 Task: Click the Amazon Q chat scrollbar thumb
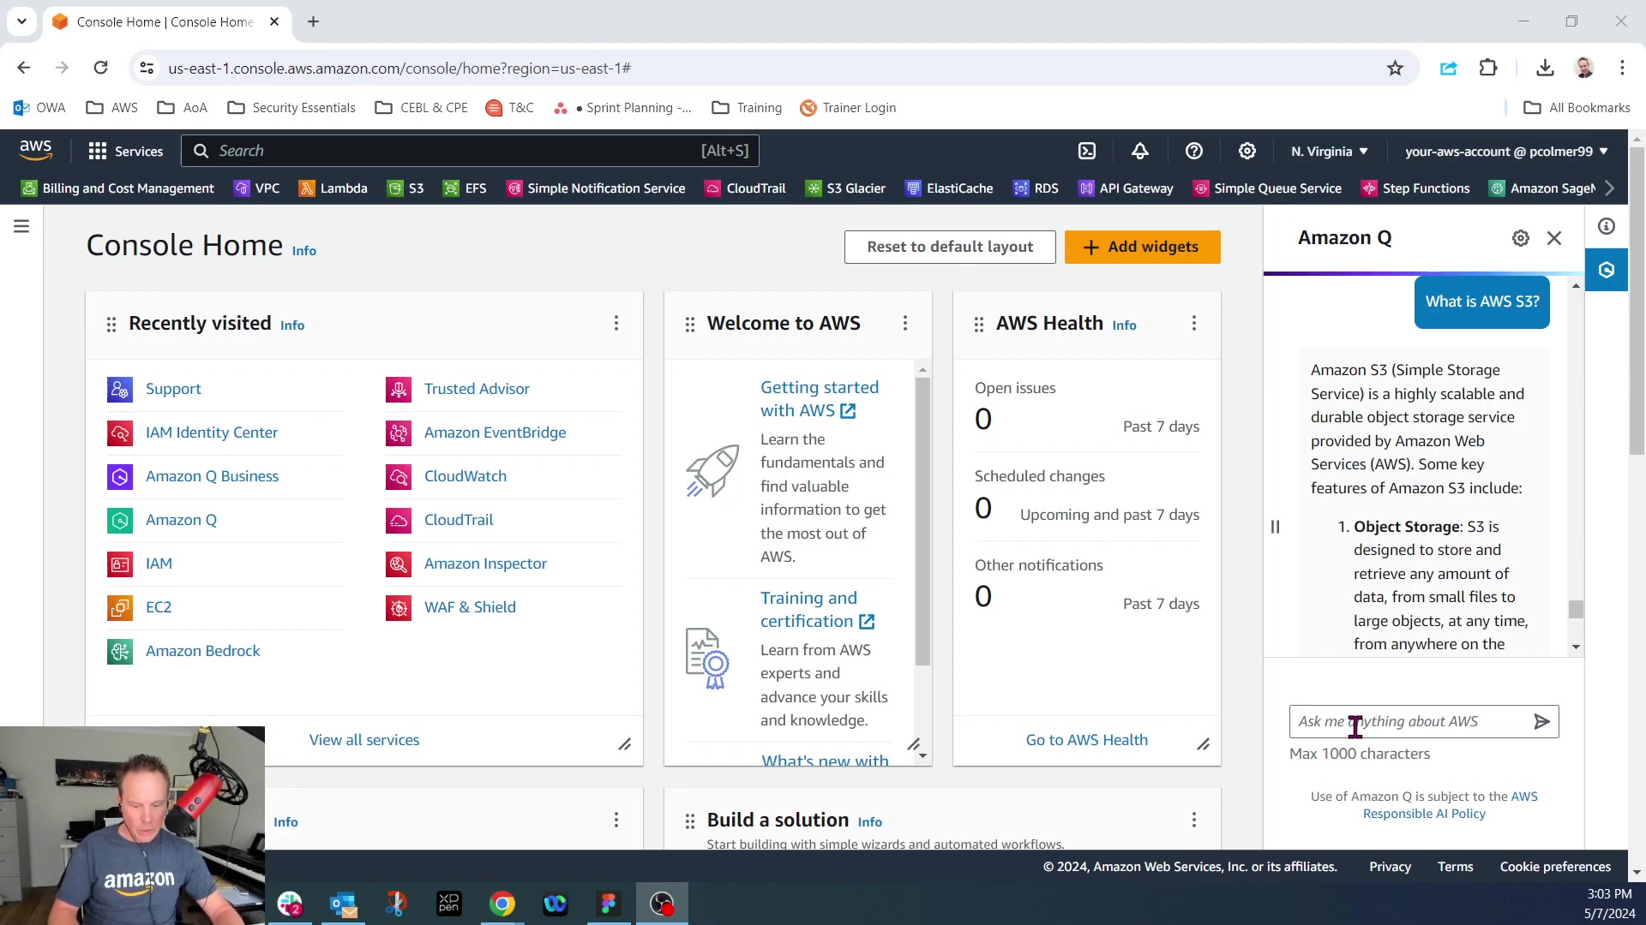click(x=1576, y=609)
